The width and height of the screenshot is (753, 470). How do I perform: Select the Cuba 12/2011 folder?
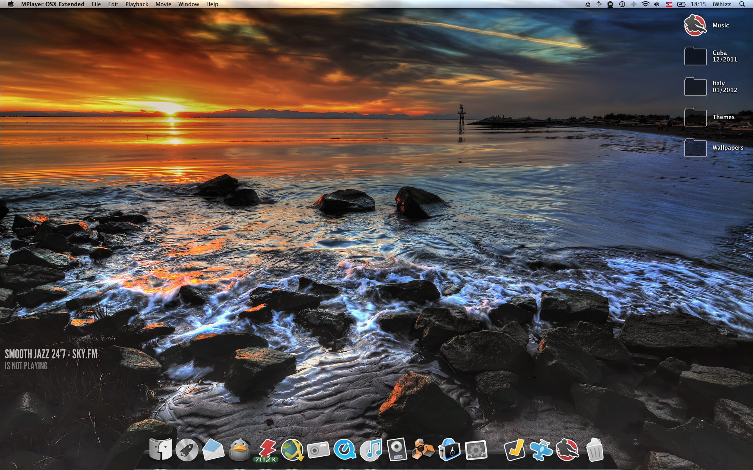(695, 56)
